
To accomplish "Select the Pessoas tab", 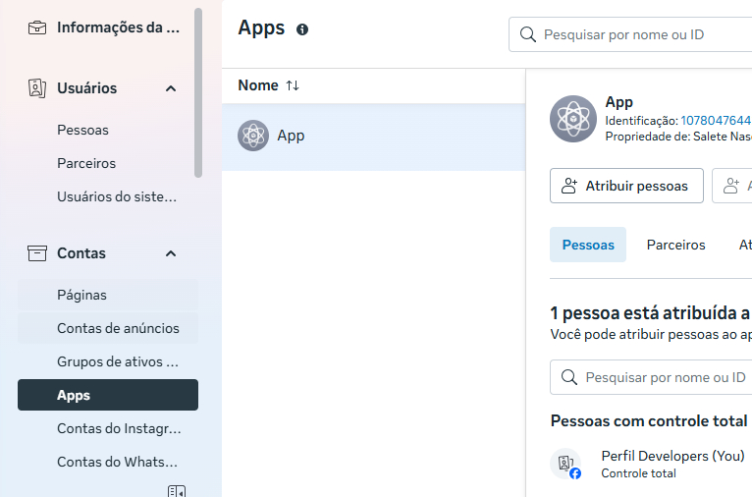I will [588, 245].
